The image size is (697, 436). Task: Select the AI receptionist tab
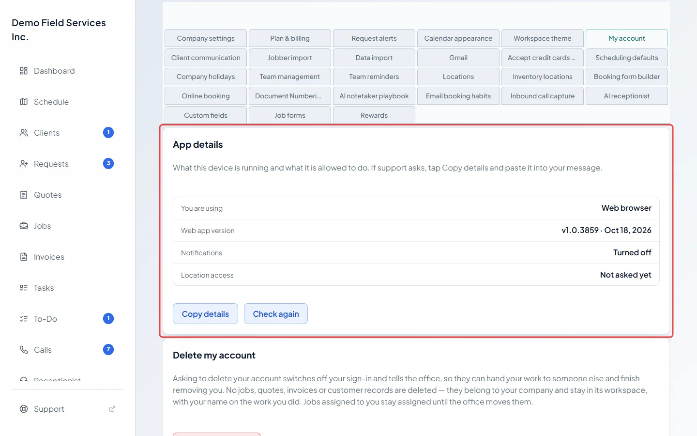[x=627, y=96]
